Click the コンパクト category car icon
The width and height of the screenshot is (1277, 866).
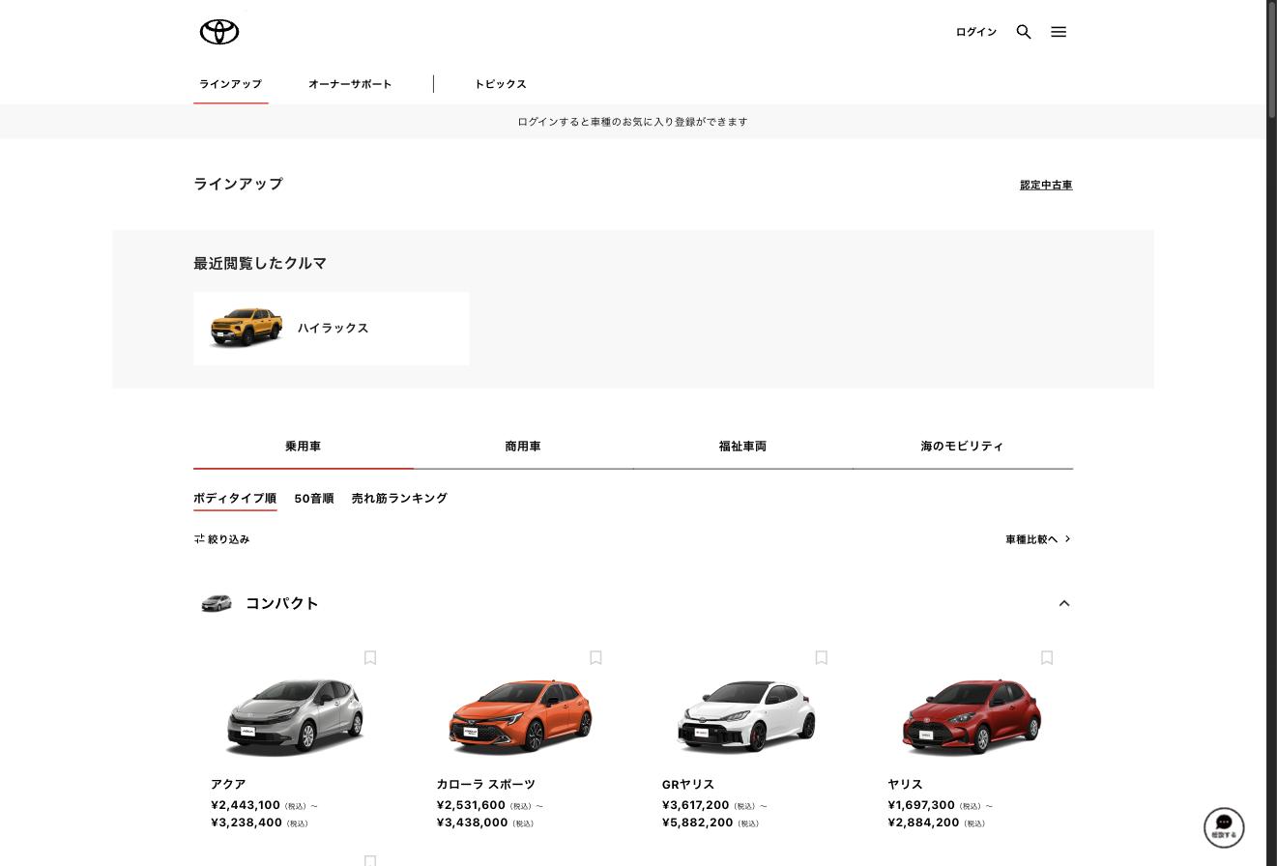click(217, 603)
